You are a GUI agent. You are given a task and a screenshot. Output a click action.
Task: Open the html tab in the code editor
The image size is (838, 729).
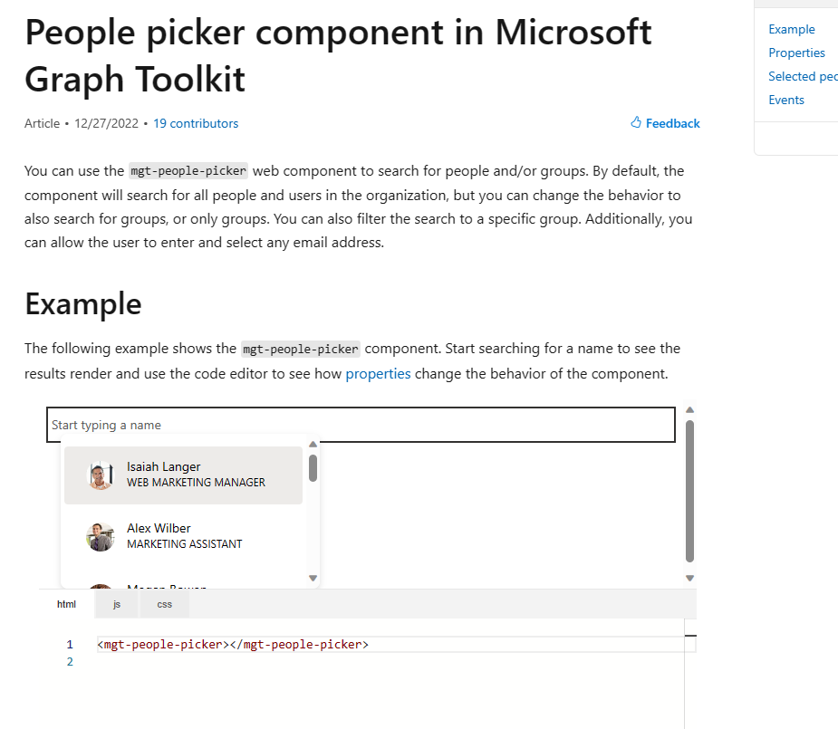[66, 603]
